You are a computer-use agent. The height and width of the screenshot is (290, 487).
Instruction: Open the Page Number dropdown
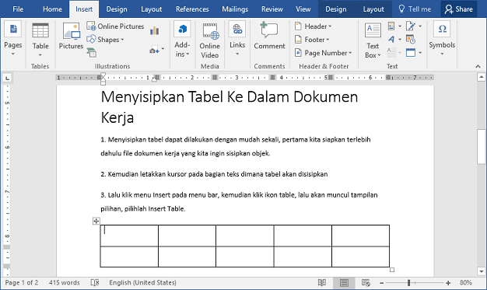point(324,53)
